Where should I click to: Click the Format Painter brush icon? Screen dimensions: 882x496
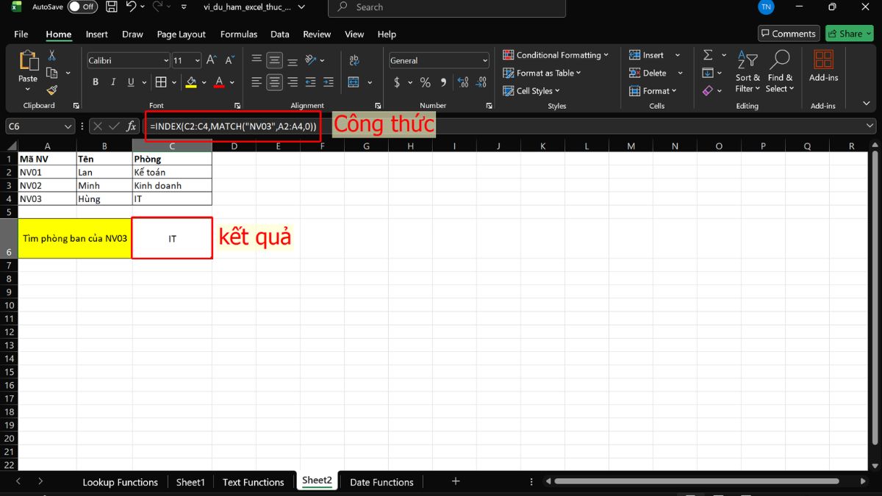pos(51,90)
